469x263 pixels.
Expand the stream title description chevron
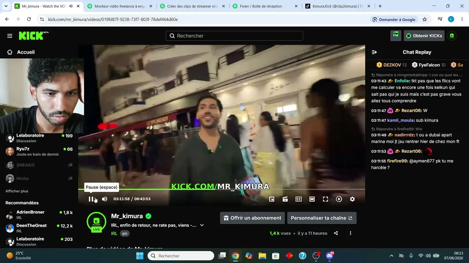(202, 225)
